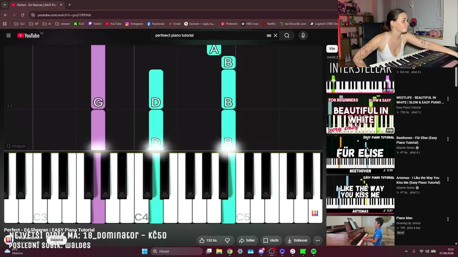The image size is (458, 257).
Task: Open the BP bookmarks folder
Action: click(x=34, y=24)
